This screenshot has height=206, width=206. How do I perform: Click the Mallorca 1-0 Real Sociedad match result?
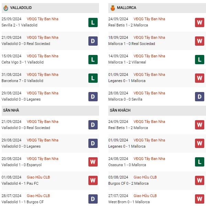pyautogui.click(x=131, y=44)
